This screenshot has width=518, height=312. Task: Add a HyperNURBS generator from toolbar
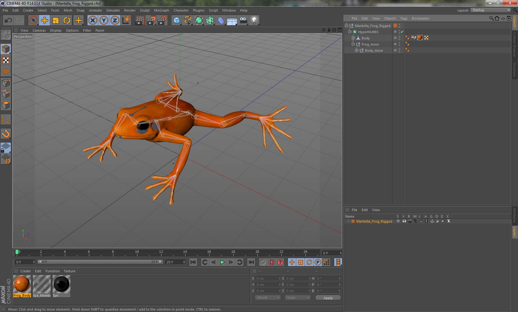tap(199, 20)
